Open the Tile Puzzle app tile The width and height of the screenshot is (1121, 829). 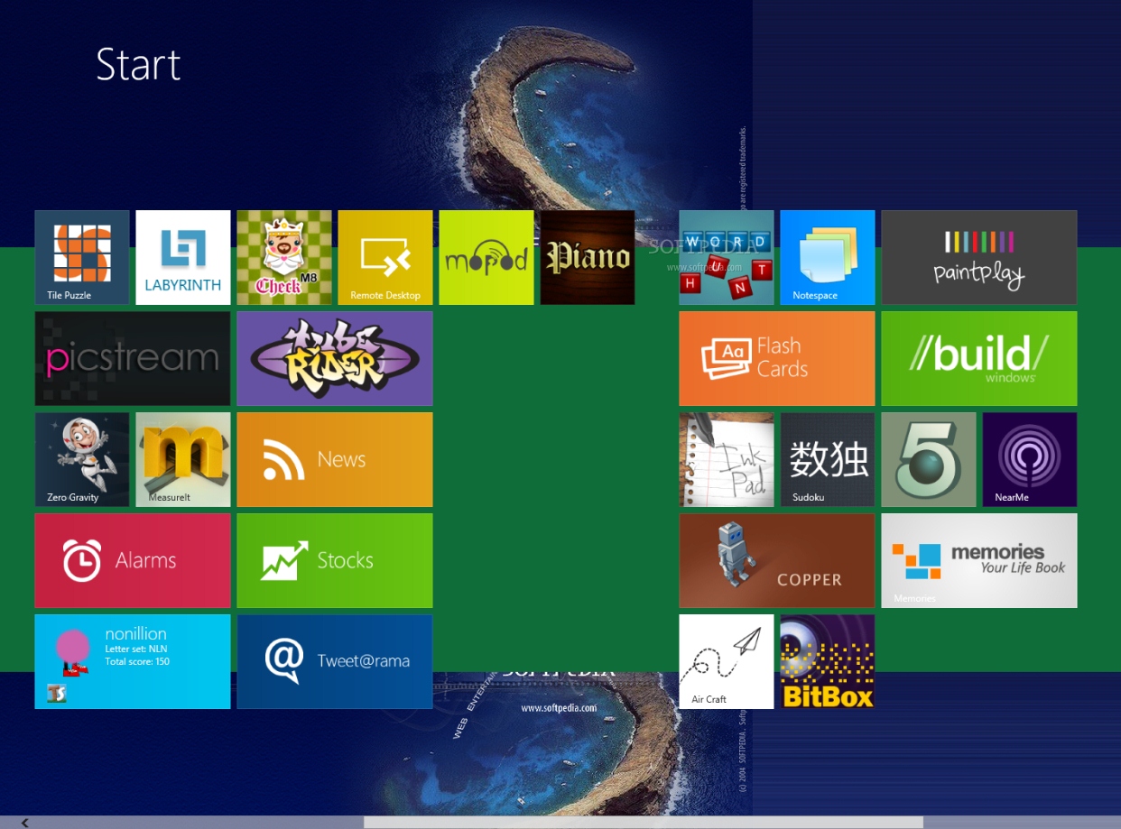82,257
